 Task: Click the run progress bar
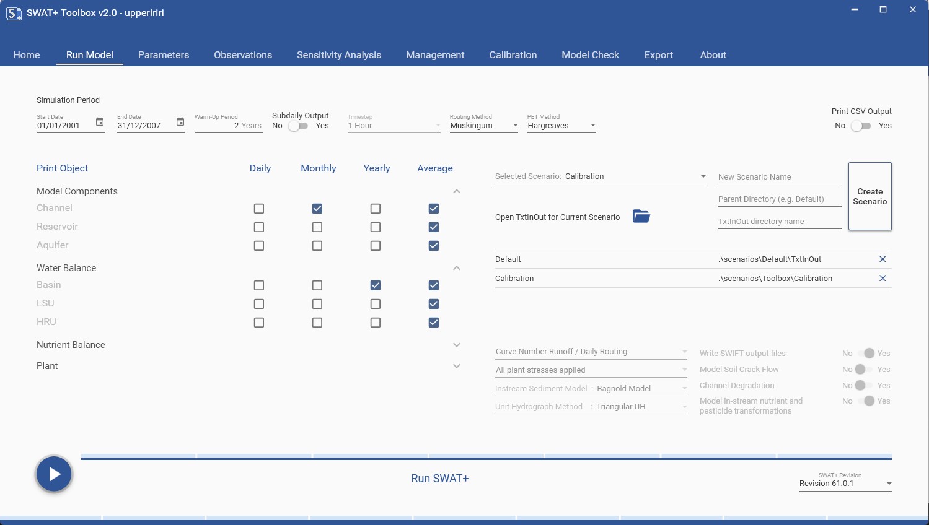pyautogui.click(x=487, y=457)
